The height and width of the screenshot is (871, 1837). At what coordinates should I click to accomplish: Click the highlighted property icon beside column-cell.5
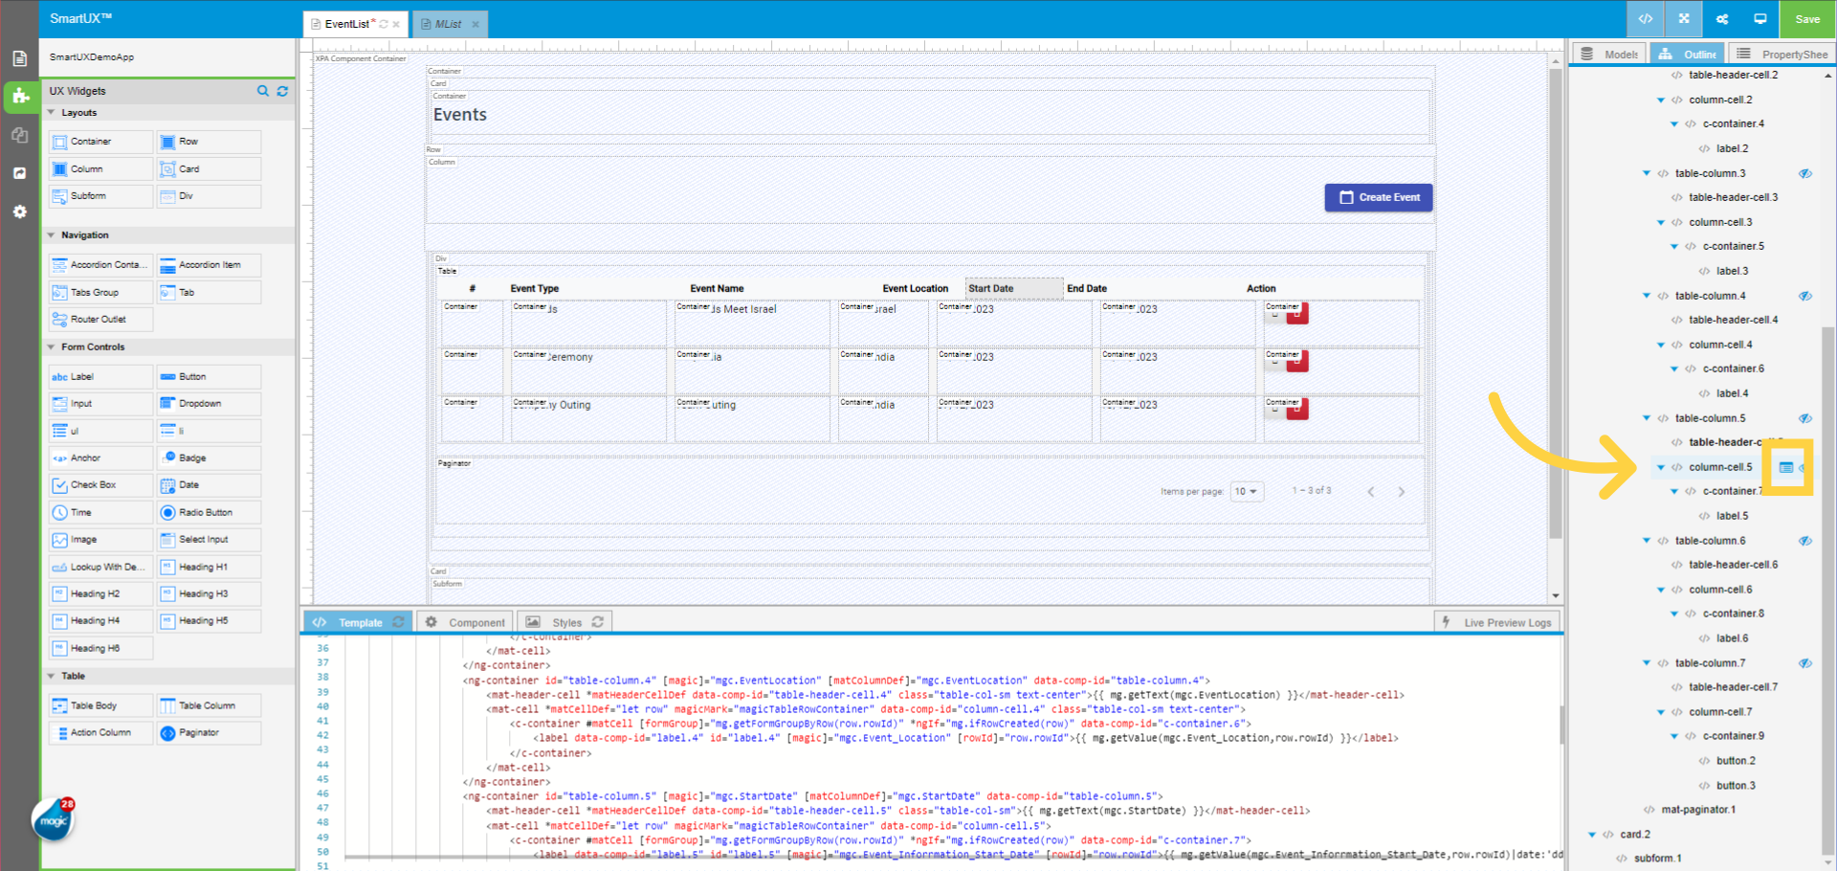point(1787,467)
